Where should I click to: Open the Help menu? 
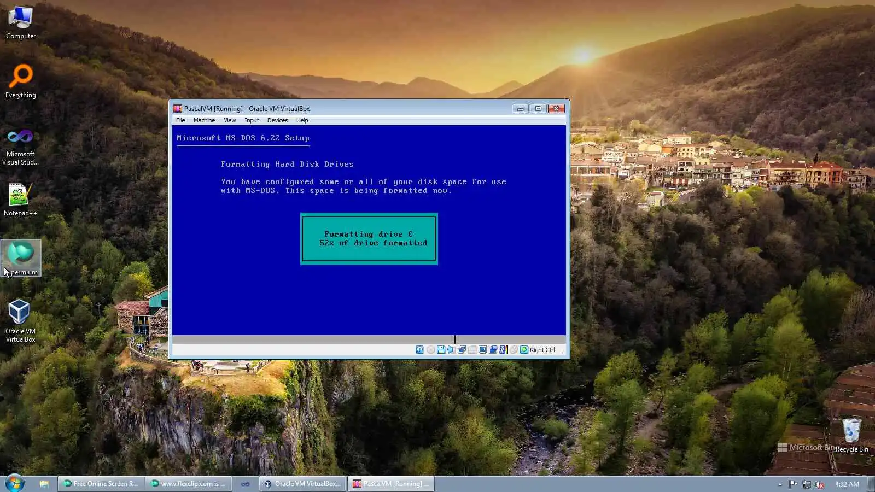point(302,120)
